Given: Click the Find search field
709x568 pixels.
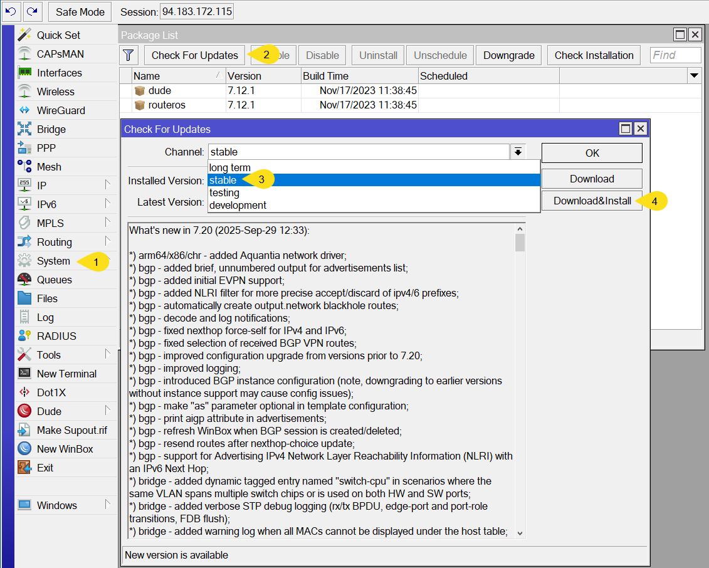Looking at the screenshot, I should coord(675,55).
